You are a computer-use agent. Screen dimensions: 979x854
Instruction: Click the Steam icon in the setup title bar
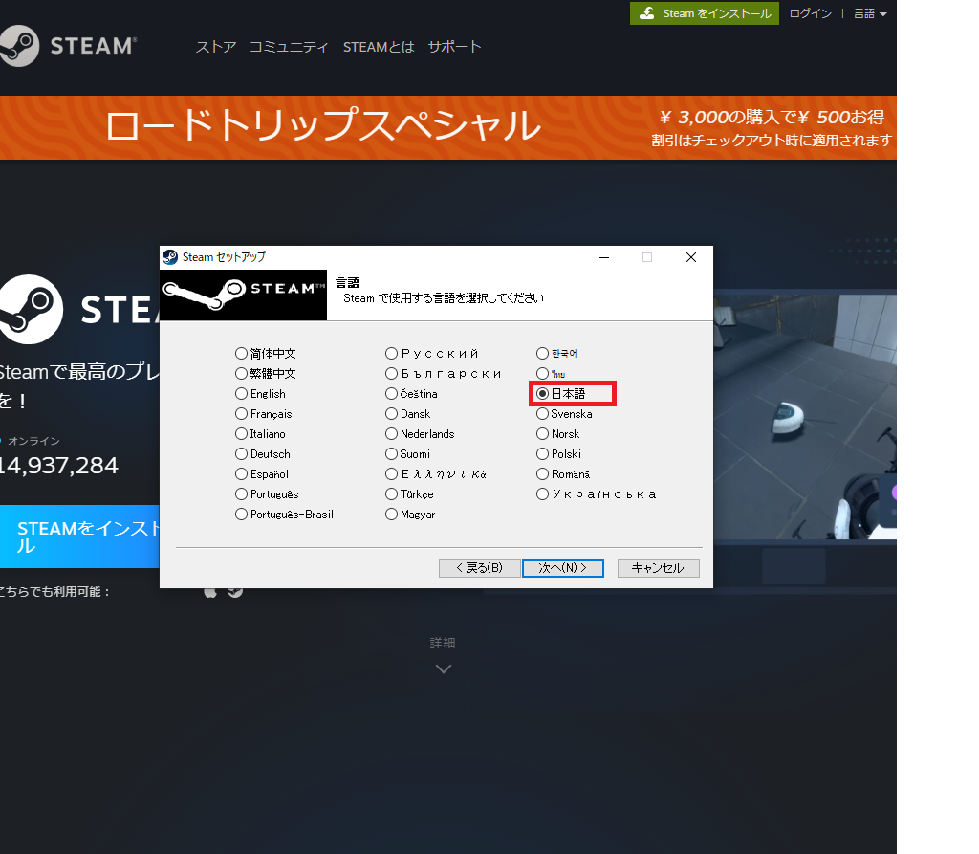[170, 257]
